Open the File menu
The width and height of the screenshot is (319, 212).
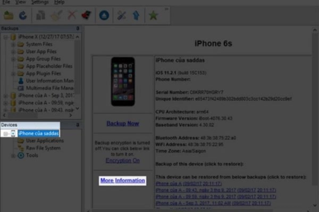(x=6, y=2)
